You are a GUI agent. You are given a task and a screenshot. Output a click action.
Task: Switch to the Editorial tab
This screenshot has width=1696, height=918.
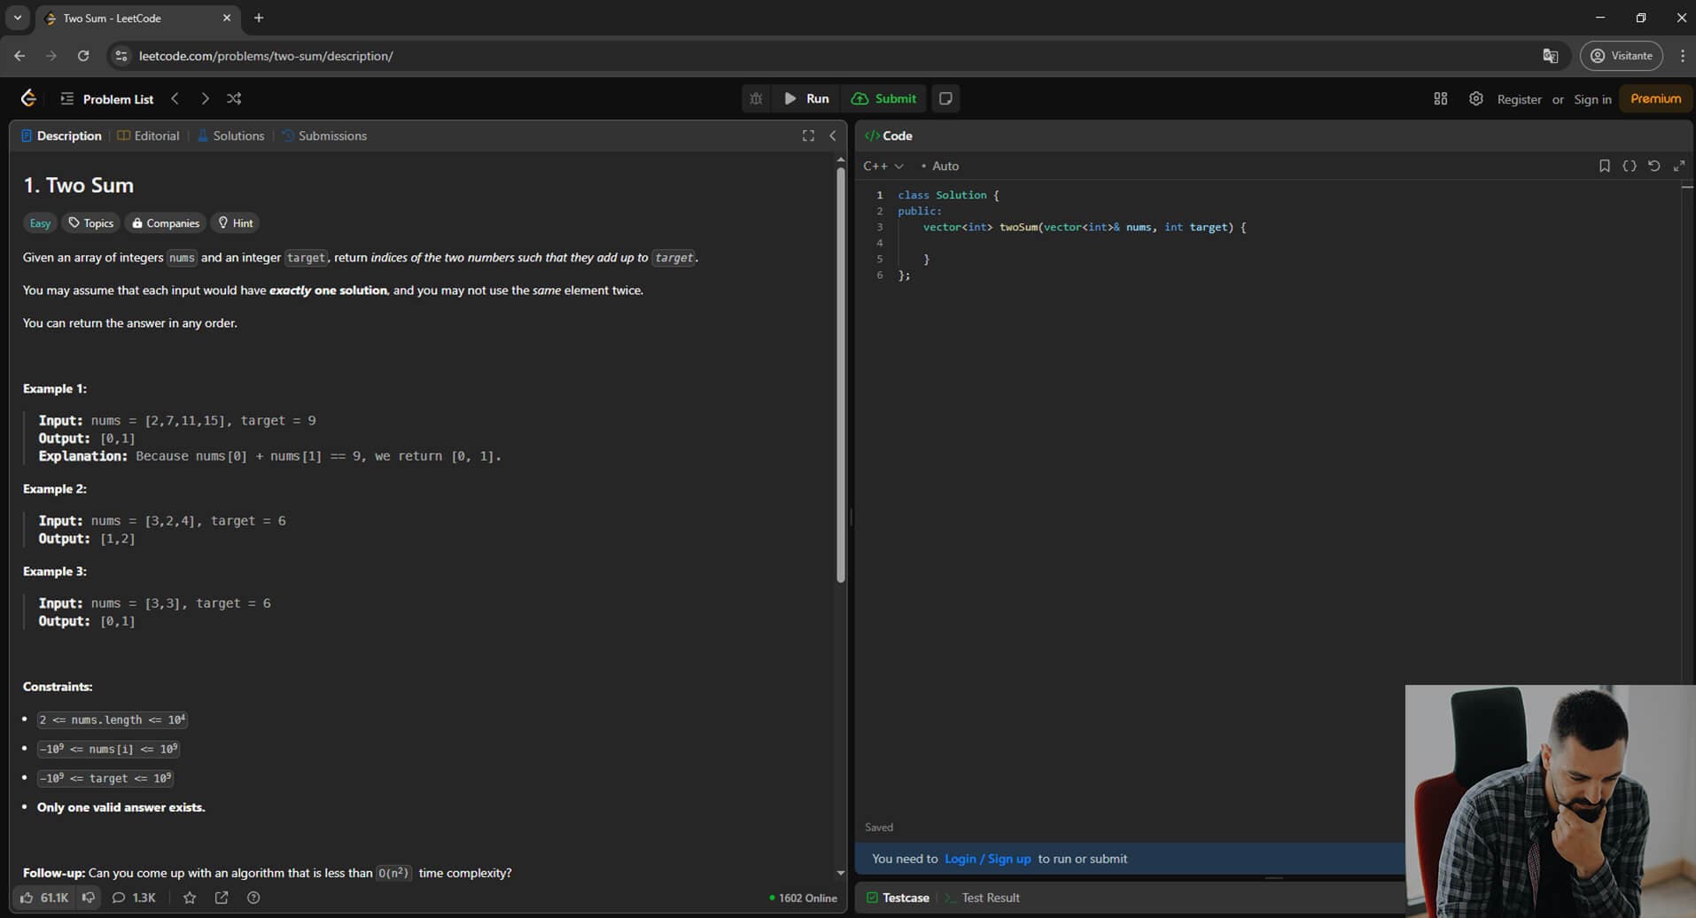pos(149,136)
